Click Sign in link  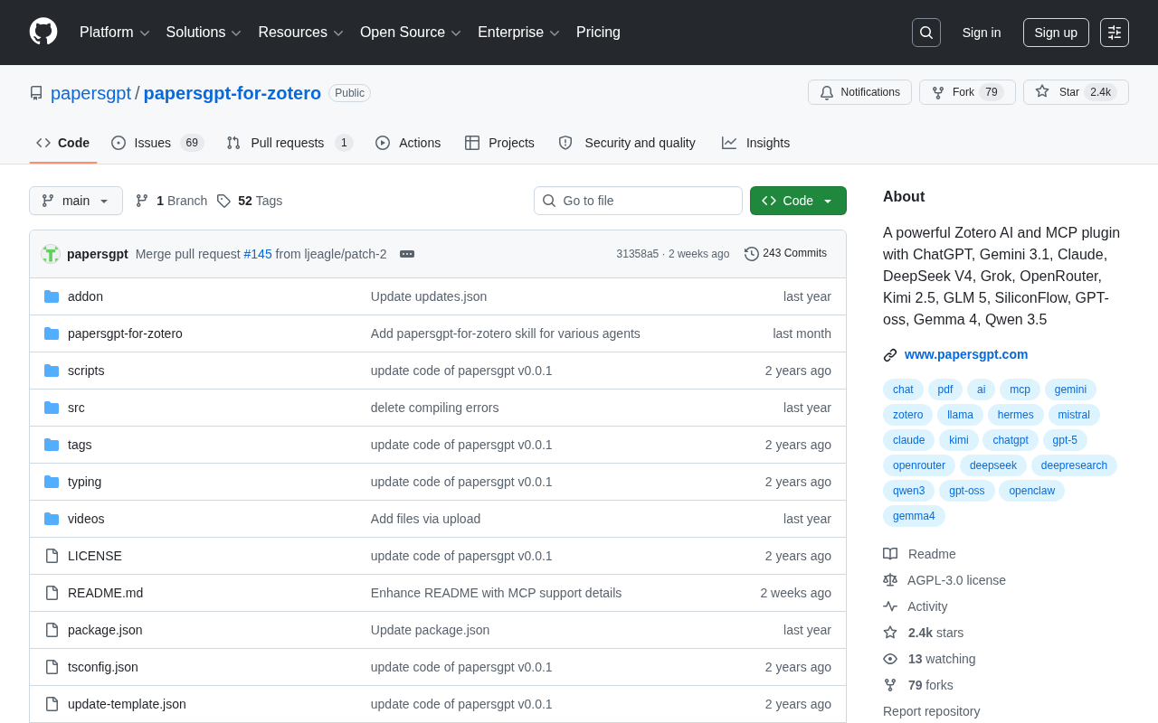click(982, 33)
